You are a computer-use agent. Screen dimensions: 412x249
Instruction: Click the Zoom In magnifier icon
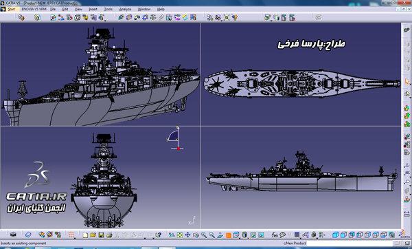point(204,235)
